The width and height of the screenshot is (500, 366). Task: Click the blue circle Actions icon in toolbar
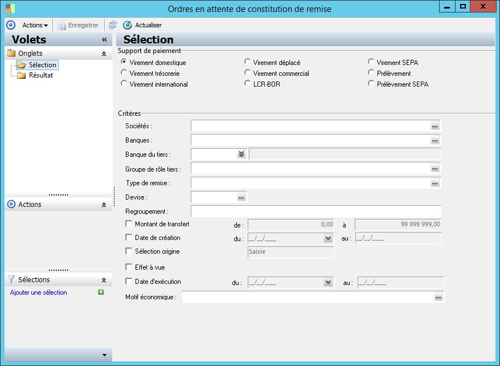click(x=11, y=25)
